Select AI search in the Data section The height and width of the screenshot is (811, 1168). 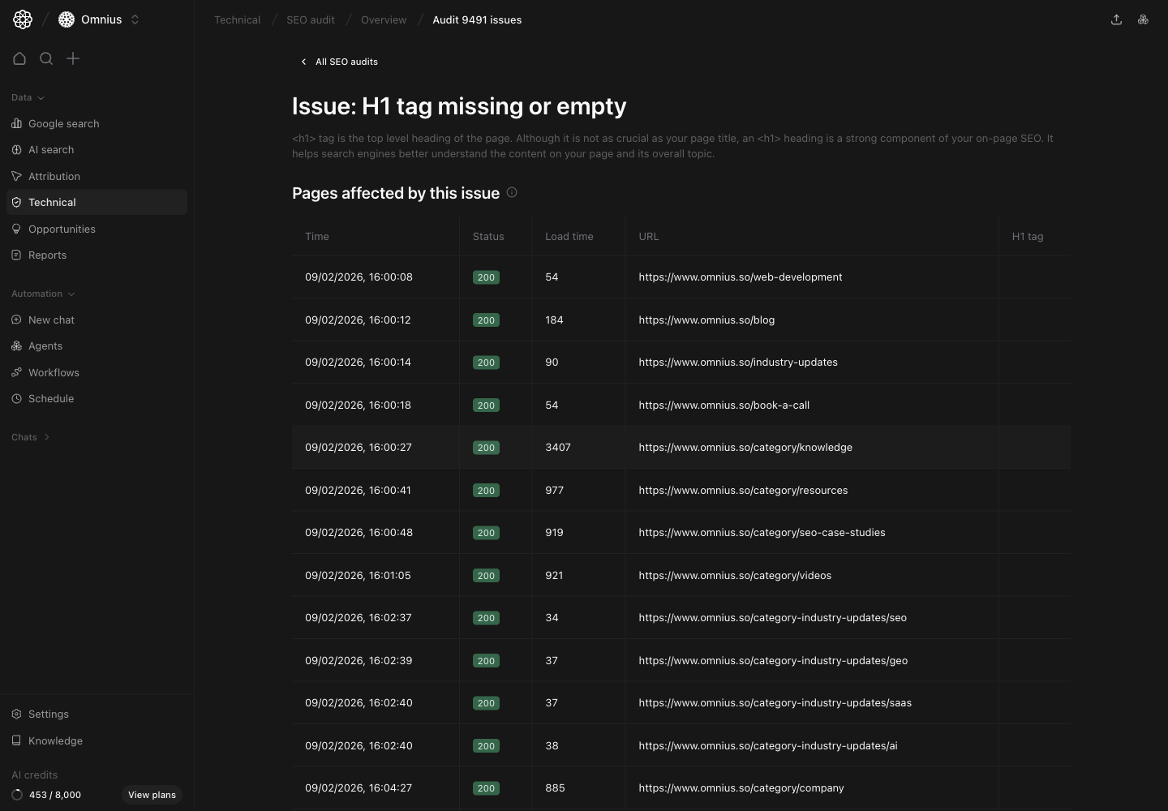[51, 149]
